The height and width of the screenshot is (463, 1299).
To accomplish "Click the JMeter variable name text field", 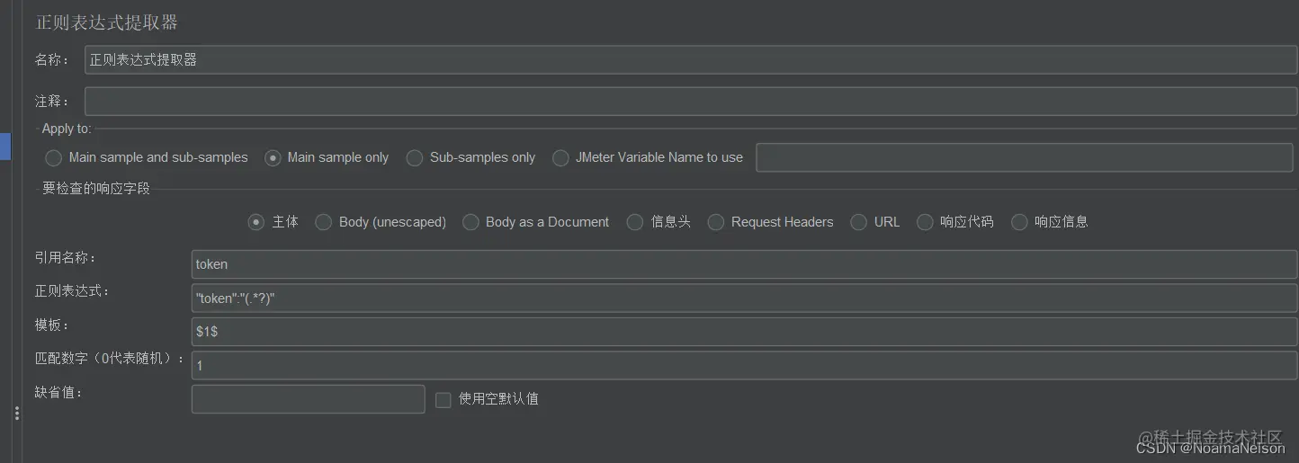I will point(1024,157).
